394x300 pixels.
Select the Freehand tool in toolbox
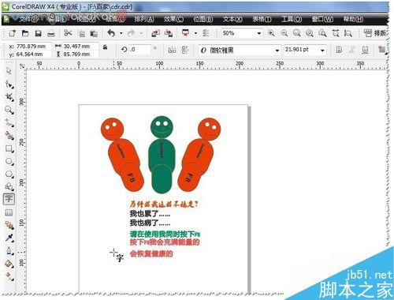[x=9, y=122]
